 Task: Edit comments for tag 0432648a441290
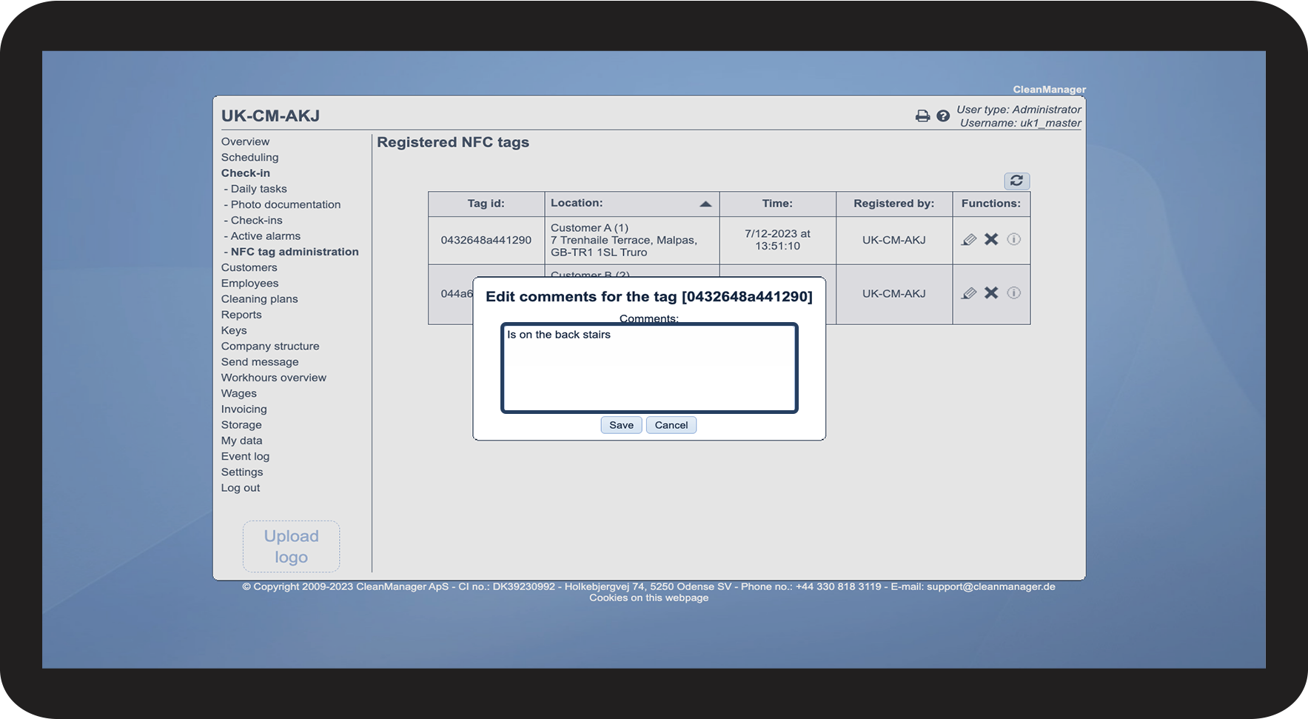969,239
